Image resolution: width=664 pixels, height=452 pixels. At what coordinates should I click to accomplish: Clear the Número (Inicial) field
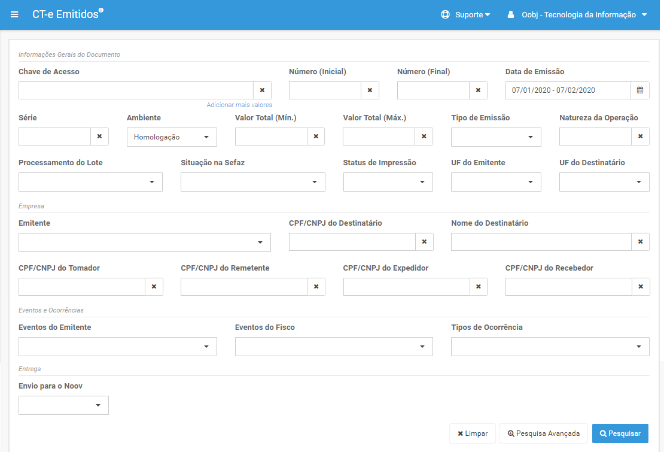click(370, 90)
